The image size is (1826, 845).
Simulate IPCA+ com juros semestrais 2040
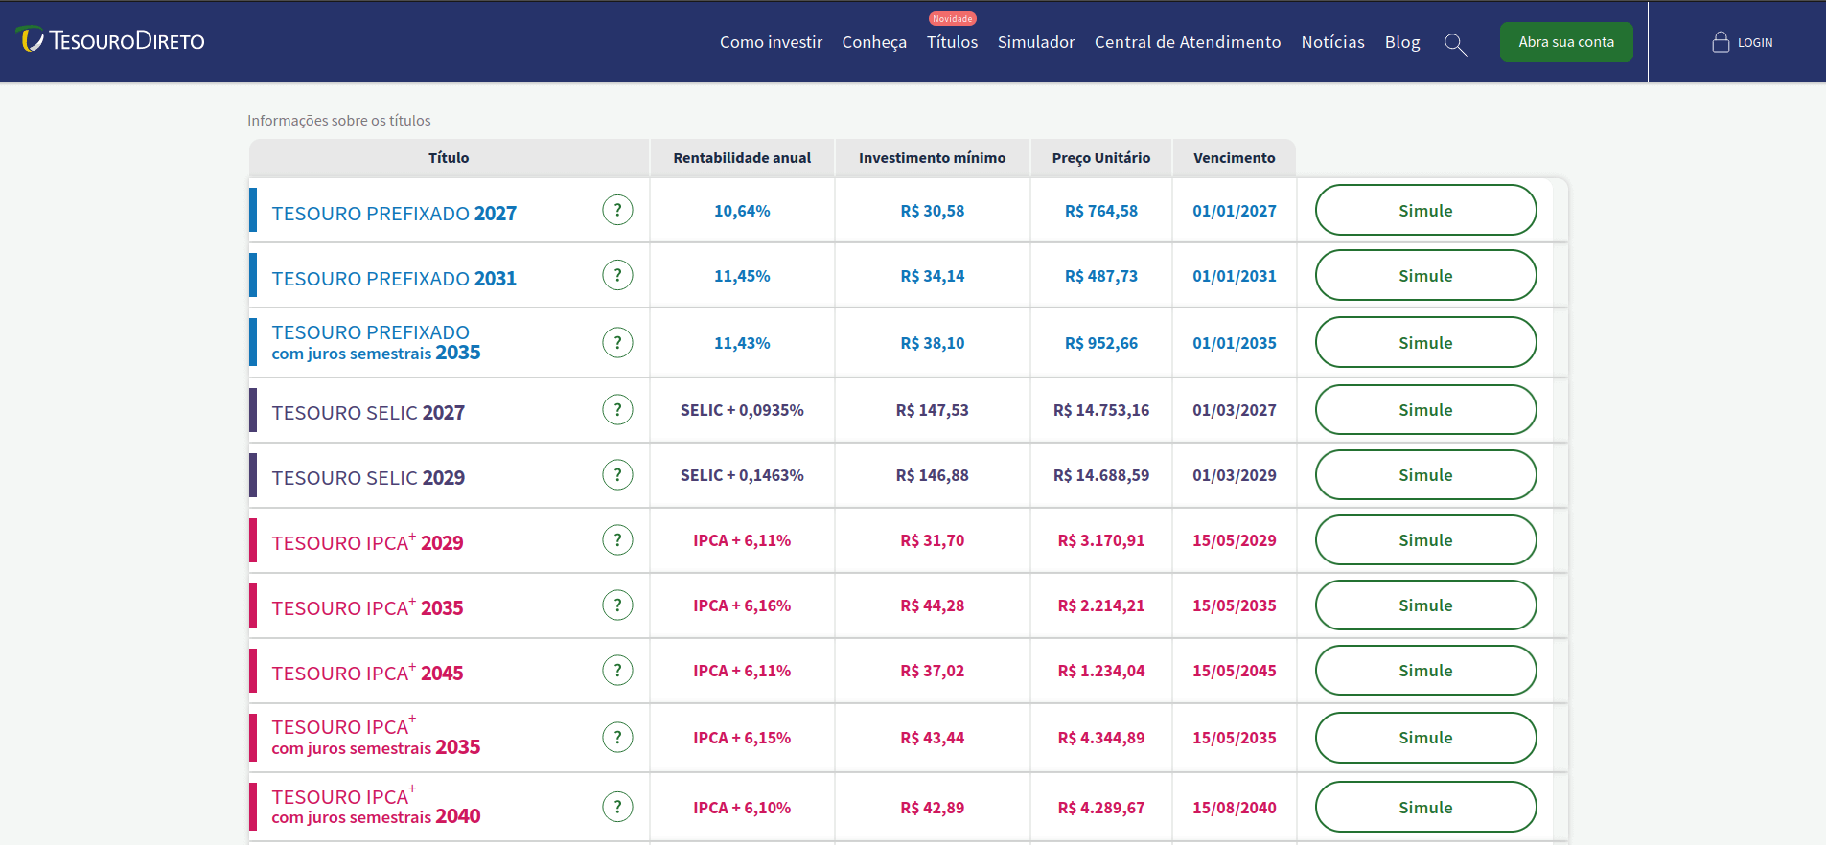point(1425,807)
